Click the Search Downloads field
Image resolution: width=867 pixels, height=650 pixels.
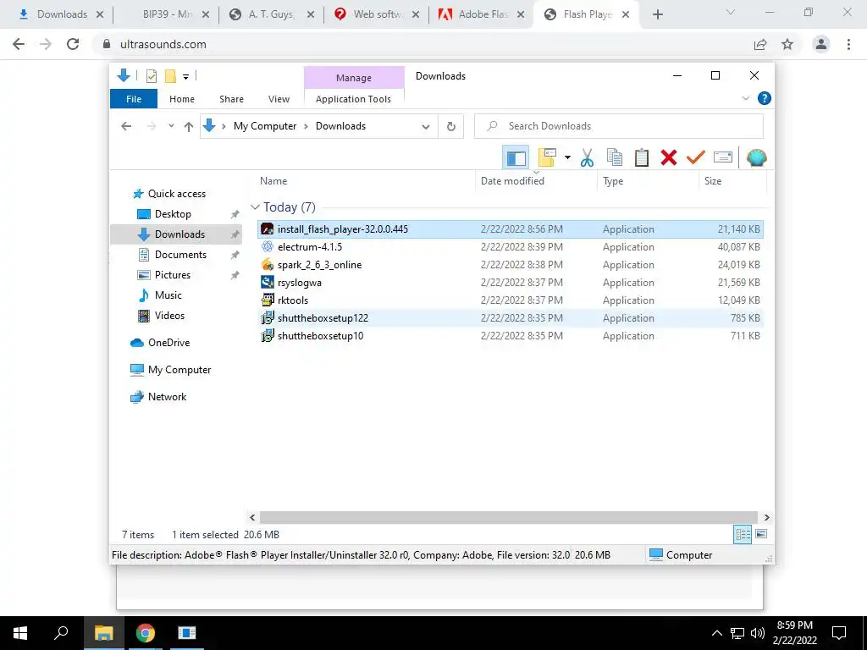pyautogui.click(x=619, y=126)
